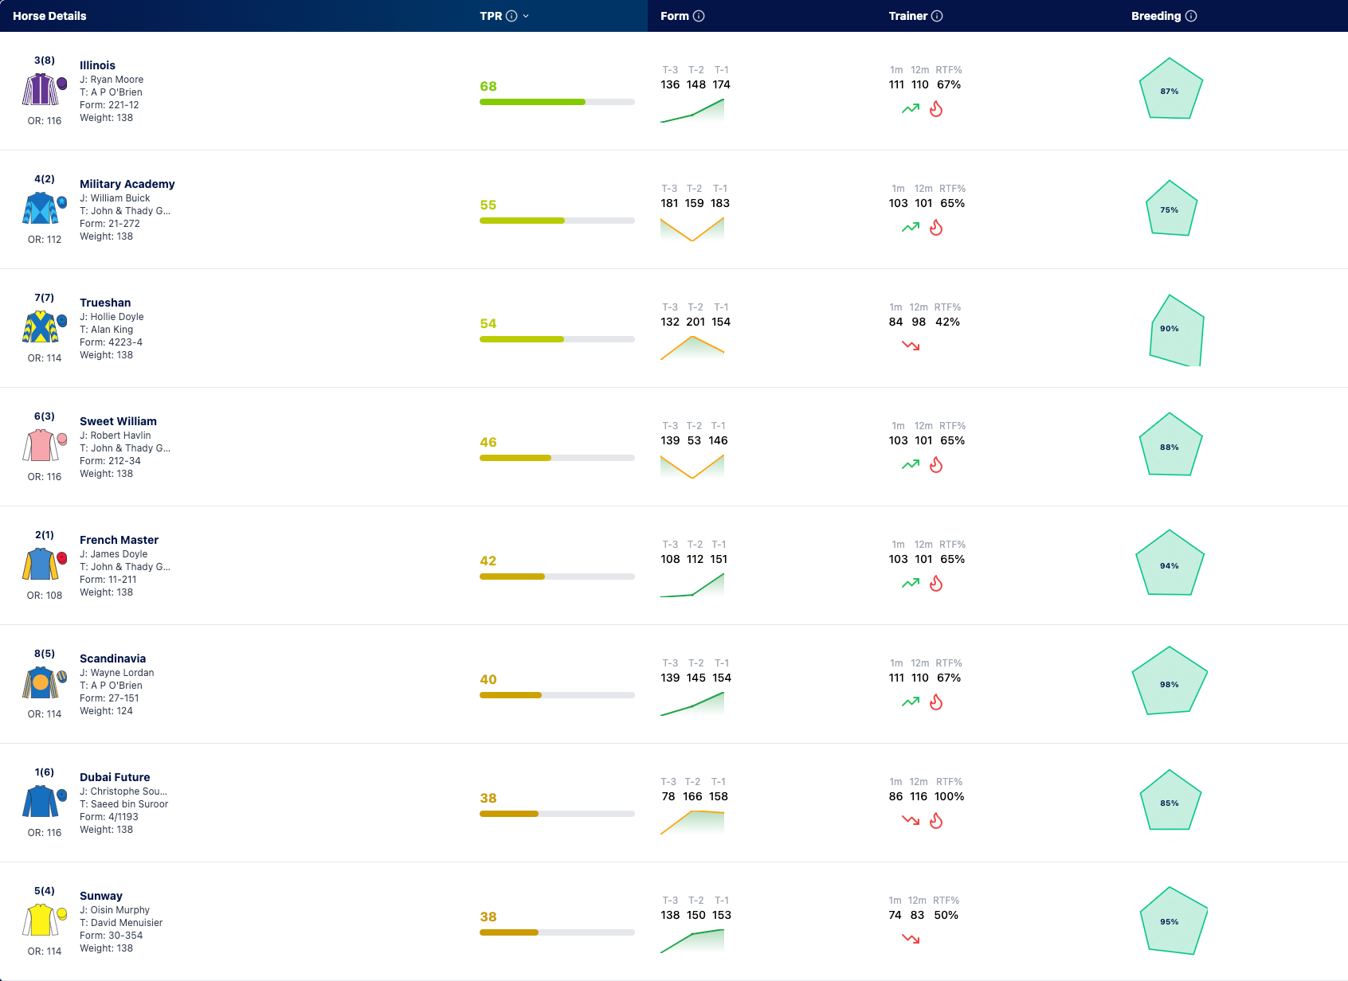Click Scandinavia's 98% breeding pentagon chart

1170,681
